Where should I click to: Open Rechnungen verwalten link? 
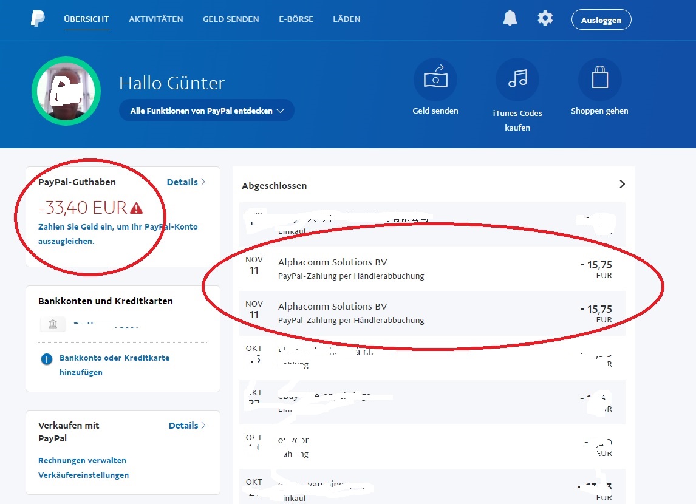(82, 460)
